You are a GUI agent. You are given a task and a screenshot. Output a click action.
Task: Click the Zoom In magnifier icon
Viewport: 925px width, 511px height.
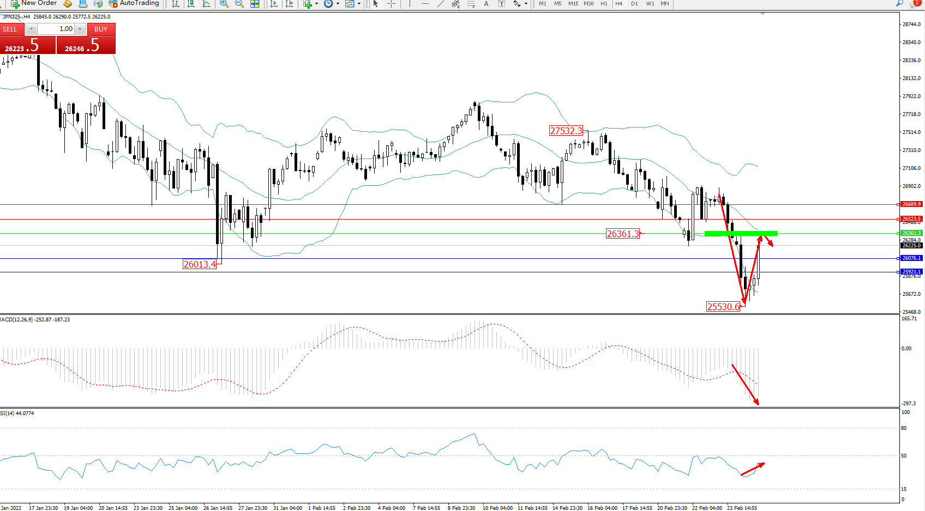coord(224,4)
